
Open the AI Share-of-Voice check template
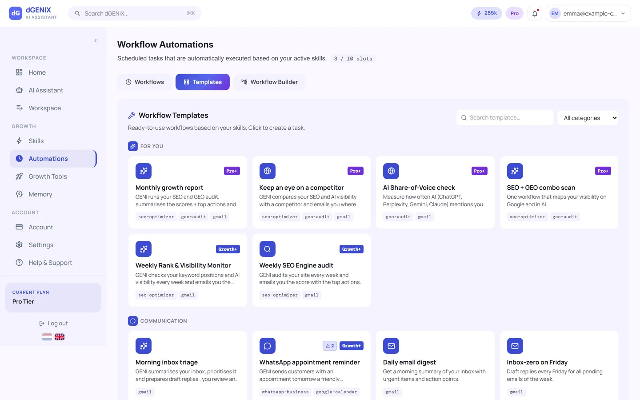435,192
